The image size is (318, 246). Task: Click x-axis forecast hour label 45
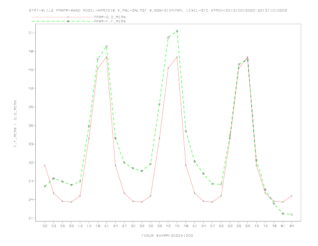point(177,226)
